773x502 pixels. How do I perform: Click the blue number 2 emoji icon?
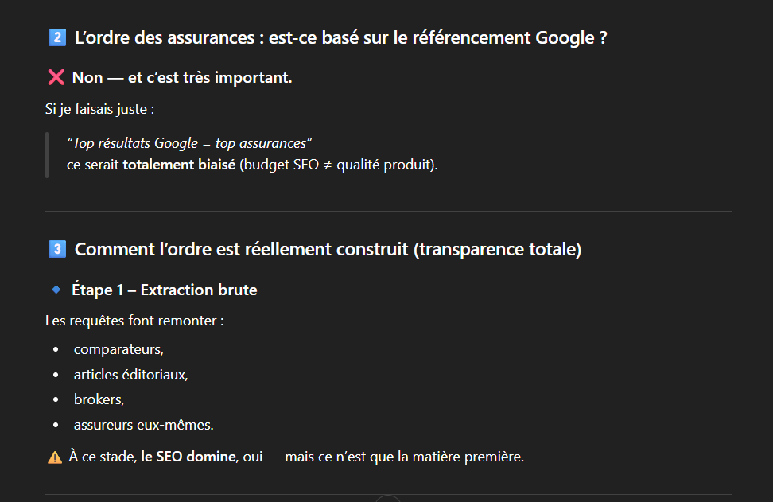(x=56, y=37)
